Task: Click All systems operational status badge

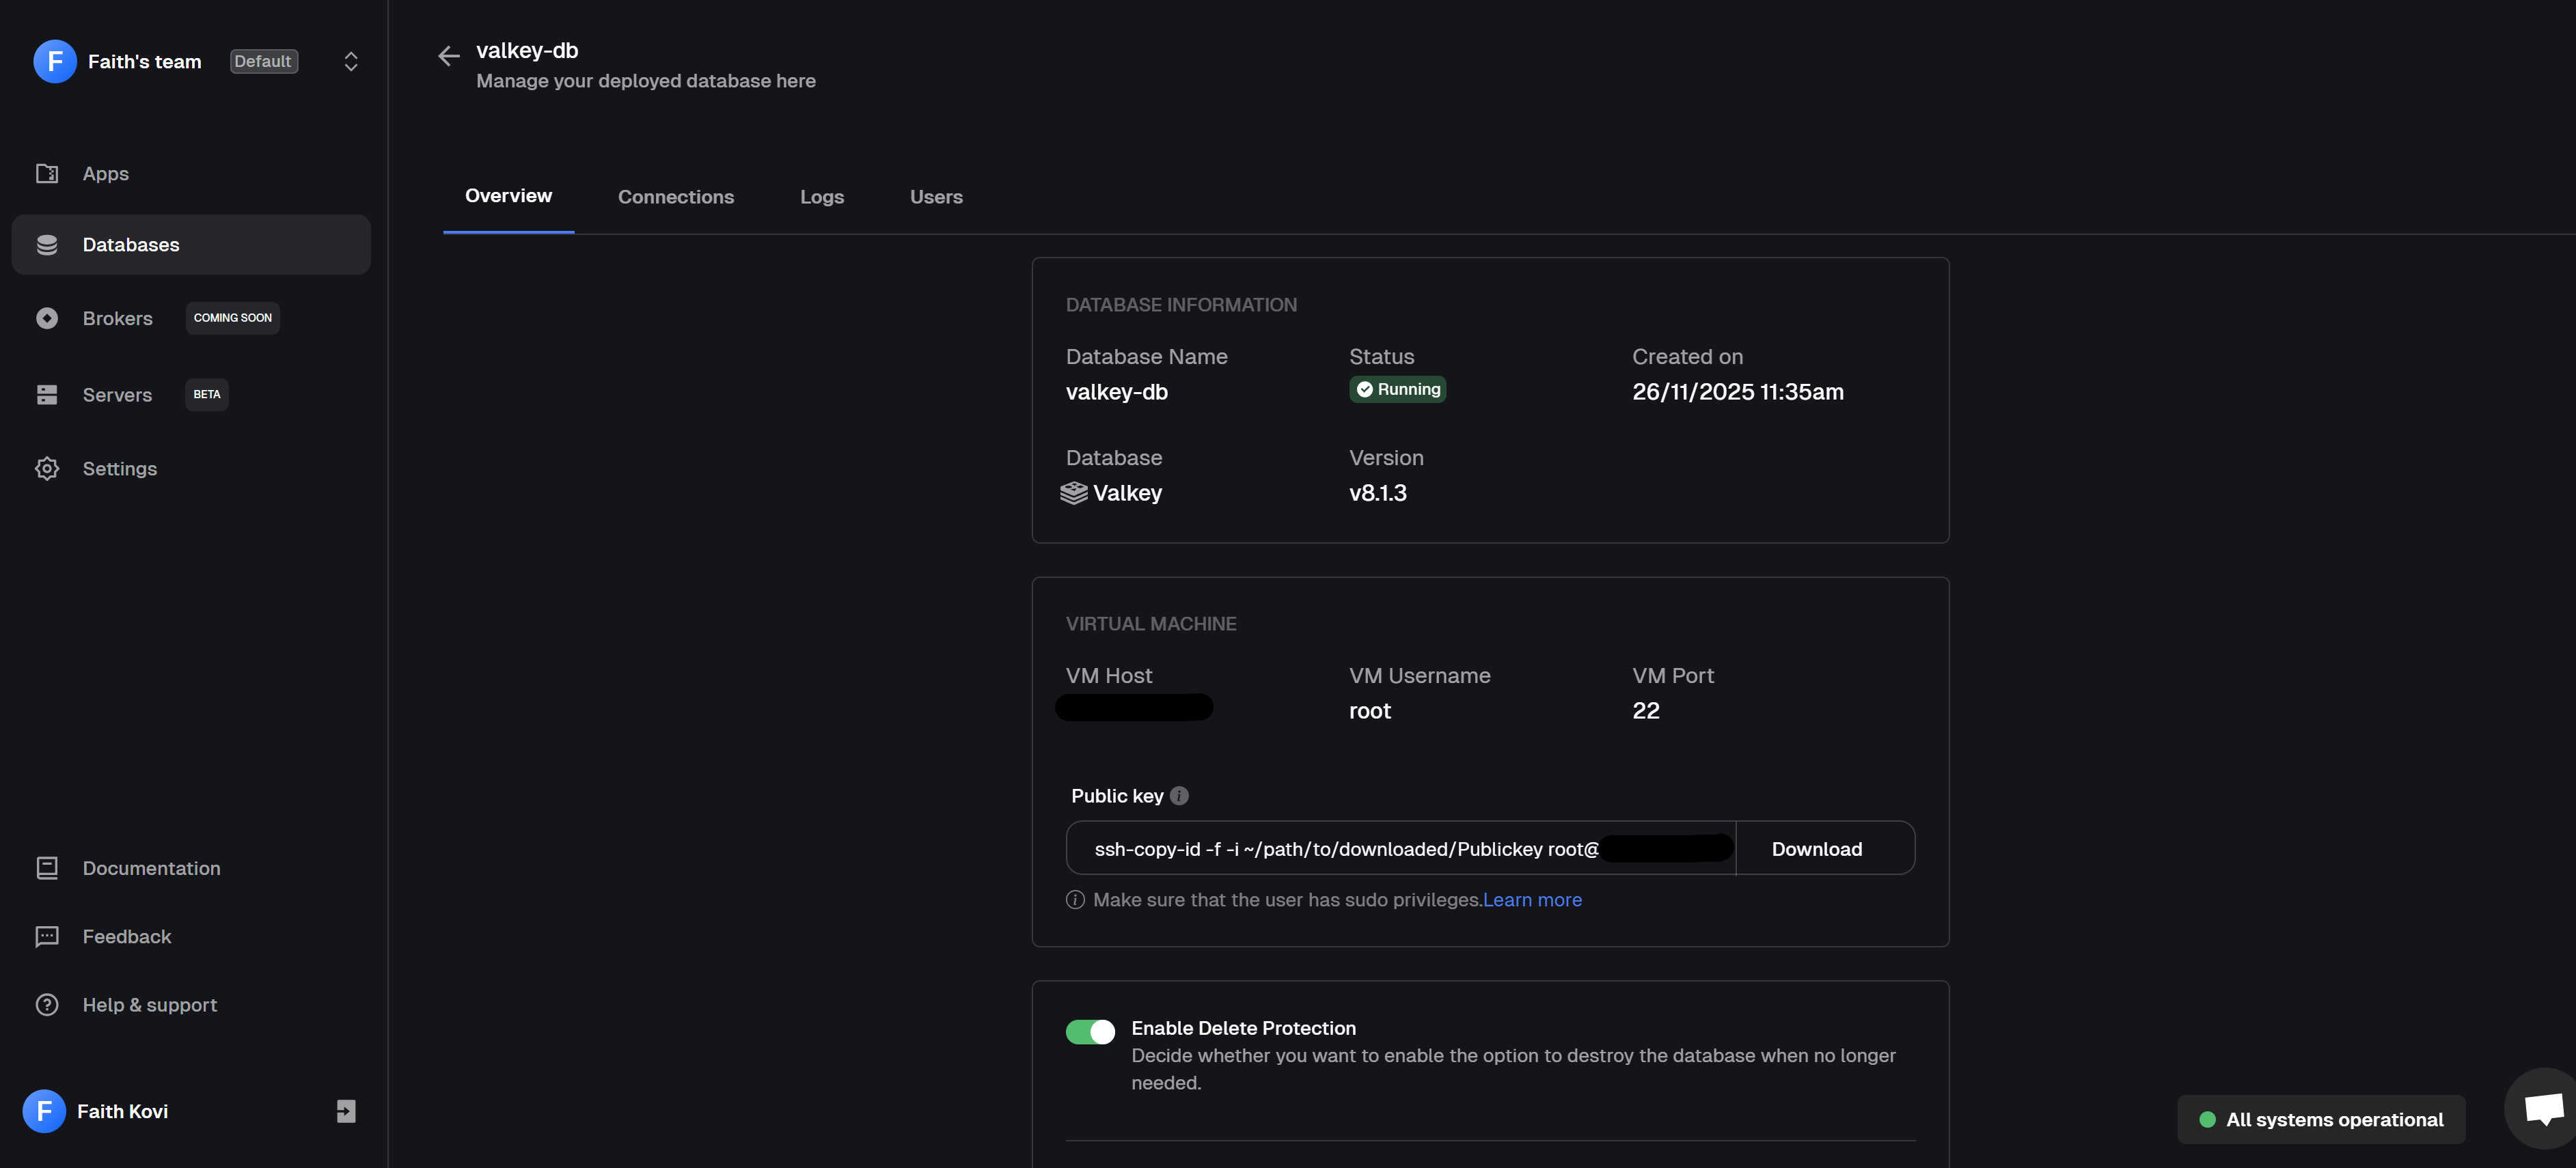Action: pos(2321,1120)
